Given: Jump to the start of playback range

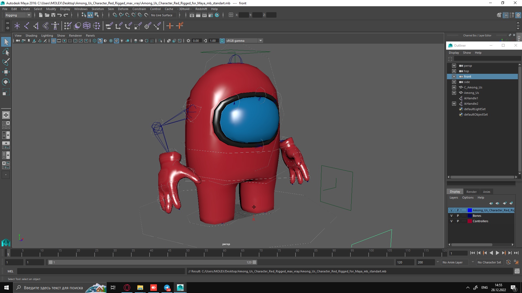Looking at the screenshot, I should coord(472,253).
